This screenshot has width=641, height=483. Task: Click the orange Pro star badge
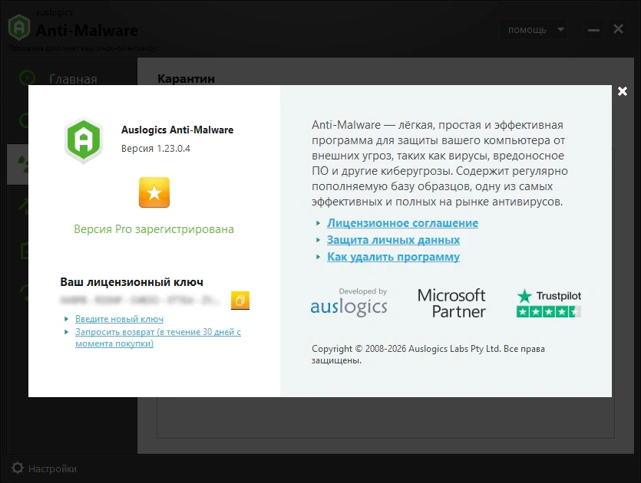click(154, 192)
